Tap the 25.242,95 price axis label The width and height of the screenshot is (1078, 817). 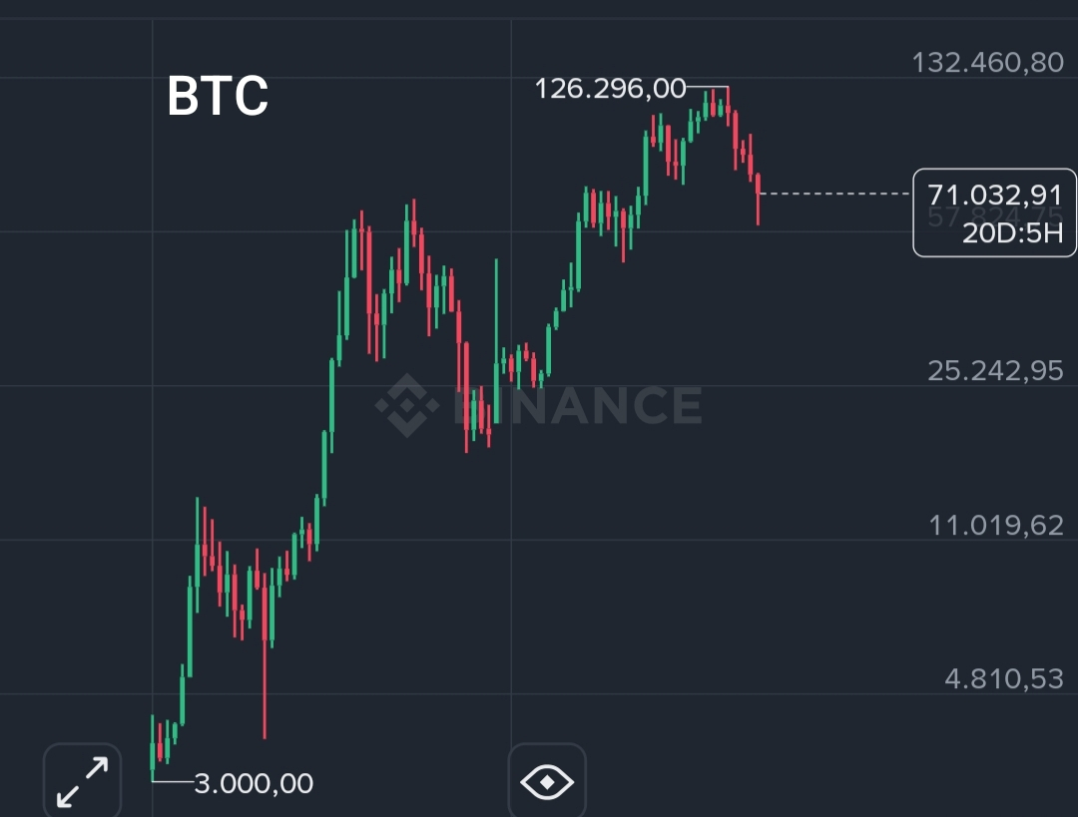coord(995,371)
